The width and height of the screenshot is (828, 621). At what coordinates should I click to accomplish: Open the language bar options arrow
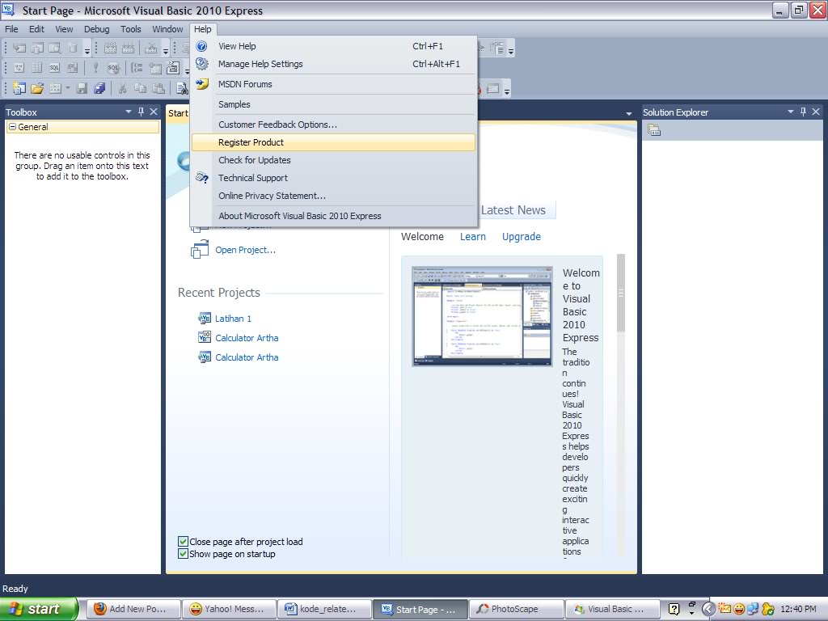[692, 613]
